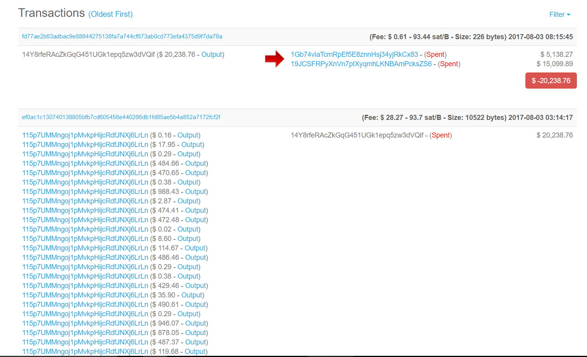587x357 pixels.
Task: Click Output link for the $ 17.95 input
Action: [192, 145]
